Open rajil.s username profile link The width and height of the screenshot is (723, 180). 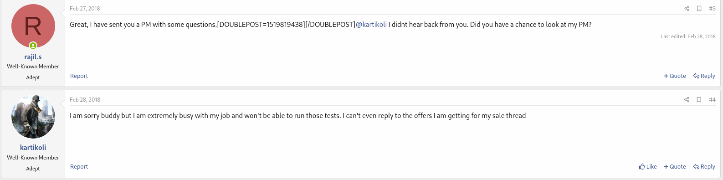click(x=33, y=57)
